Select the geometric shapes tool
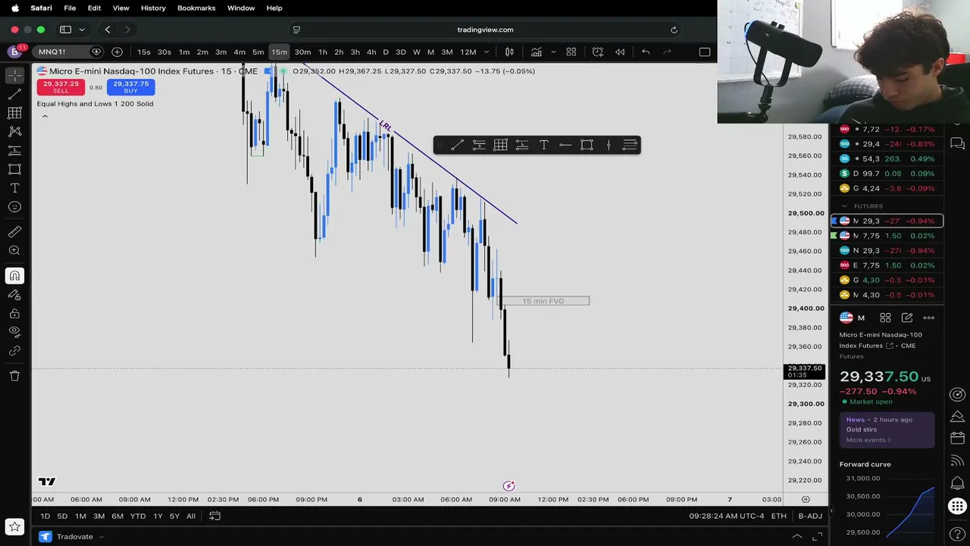Viewport: 970px width, 546px height. click(x=14, y=169)
